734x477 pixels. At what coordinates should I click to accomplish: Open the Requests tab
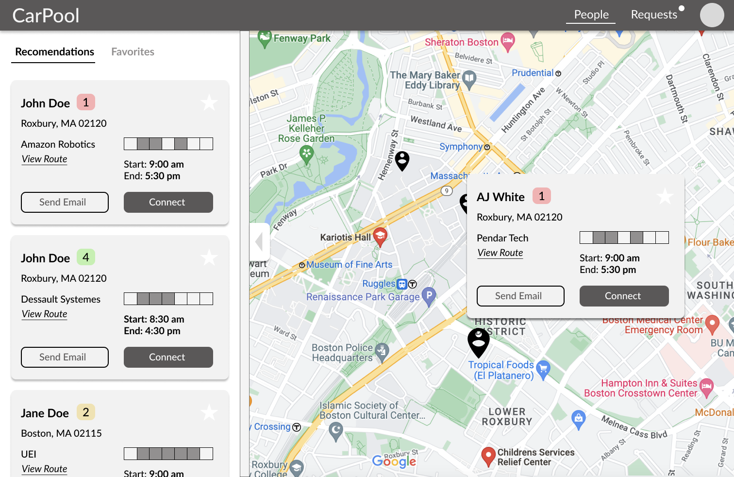pos(654,15)
